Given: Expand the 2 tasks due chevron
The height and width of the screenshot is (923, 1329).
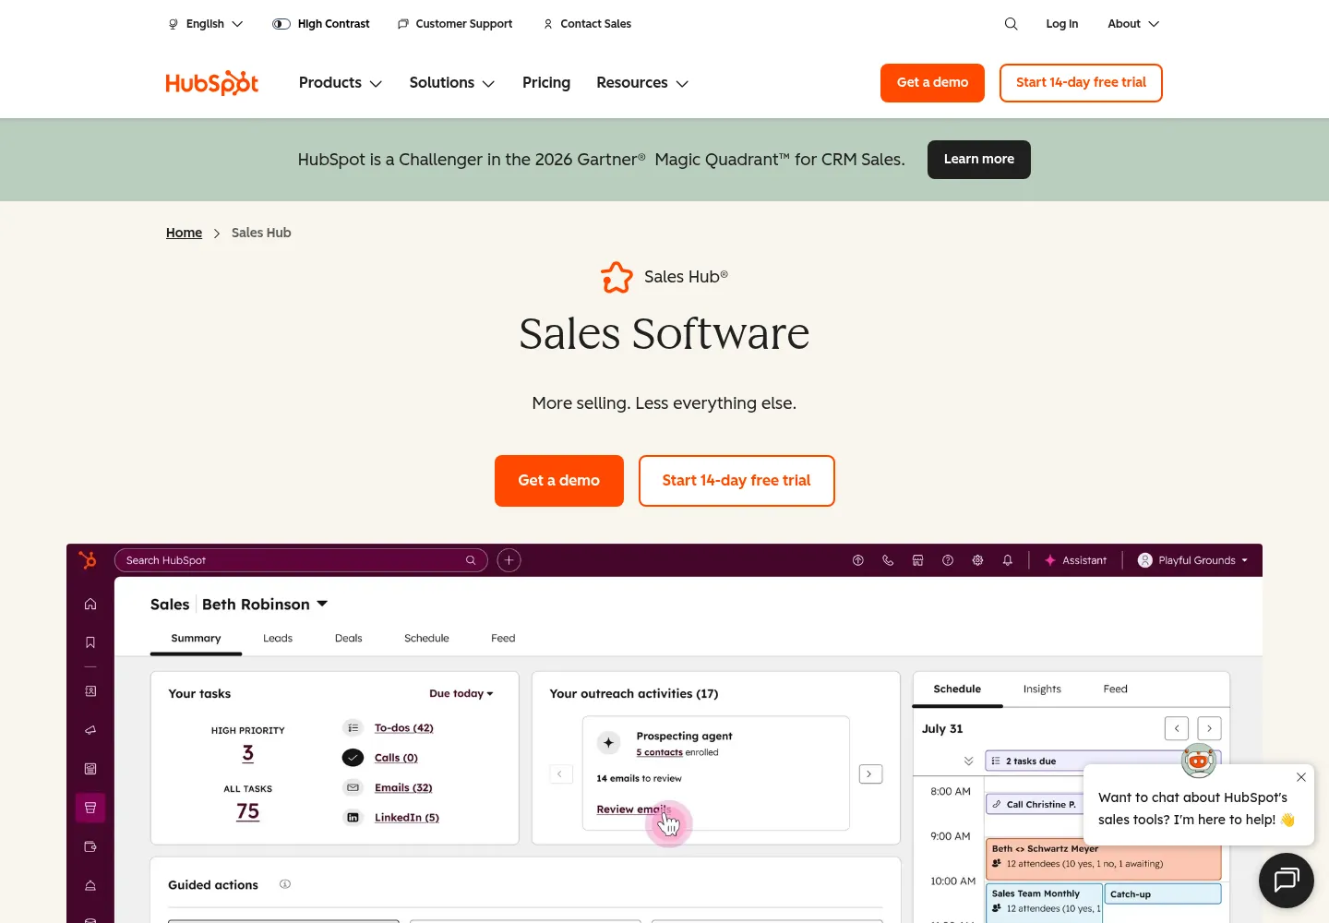Looking at the screenshot, I should 968,761.
